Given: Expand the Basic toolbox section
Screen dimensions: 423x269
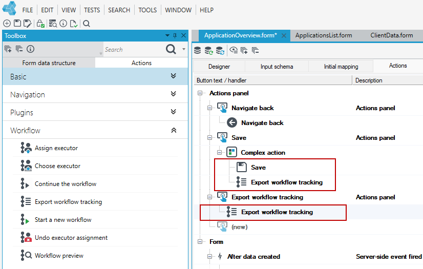Looking at the screenshot, I should tap(174, 76).
